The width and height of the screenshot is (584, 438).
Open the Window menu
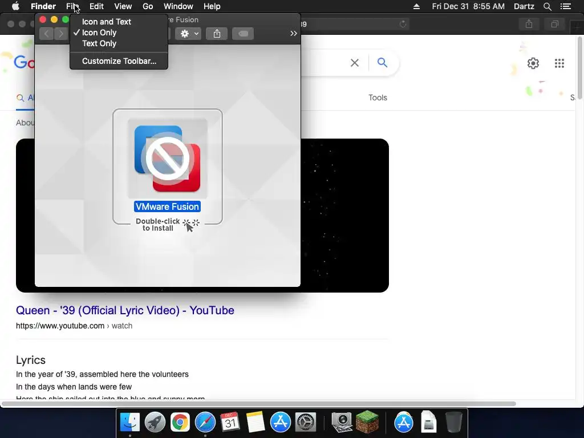179,6
